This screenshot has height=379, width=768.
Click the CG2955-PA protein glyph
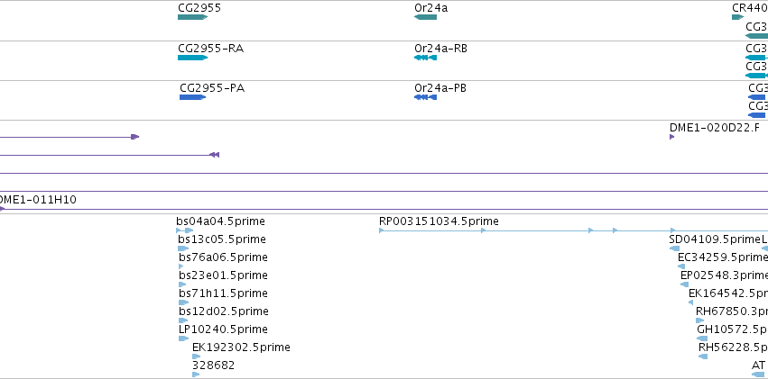(x=192, y=97)
